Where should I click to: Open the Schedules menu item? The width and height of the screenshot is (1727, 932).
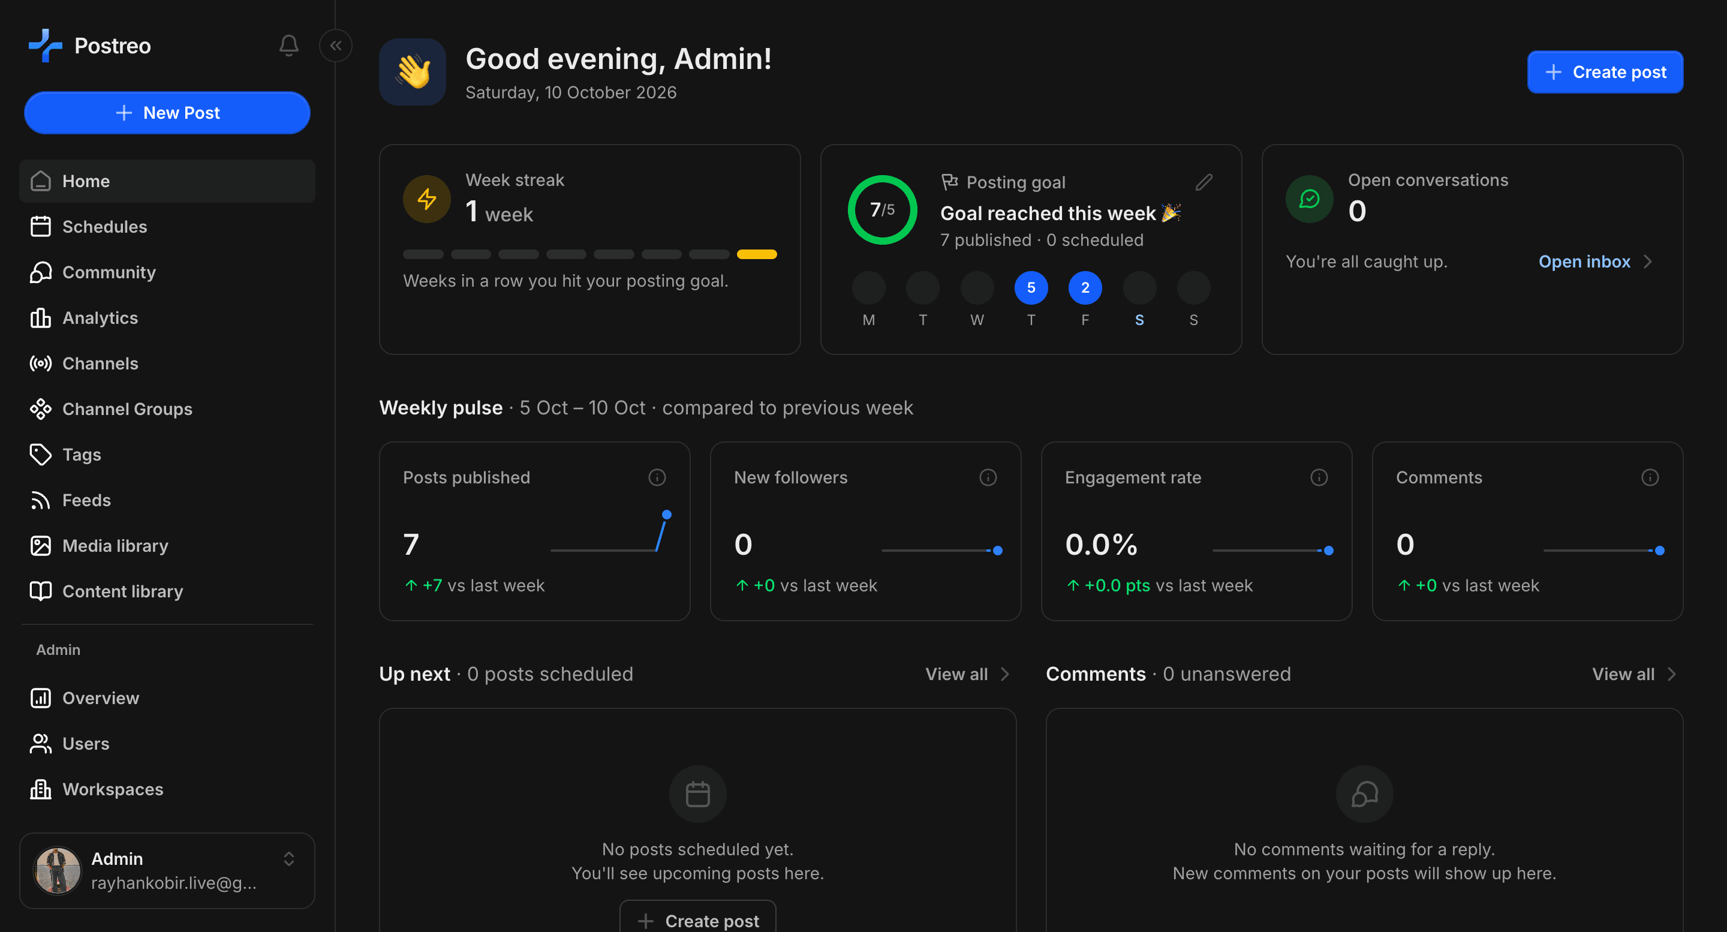click(x=167, y=227)
